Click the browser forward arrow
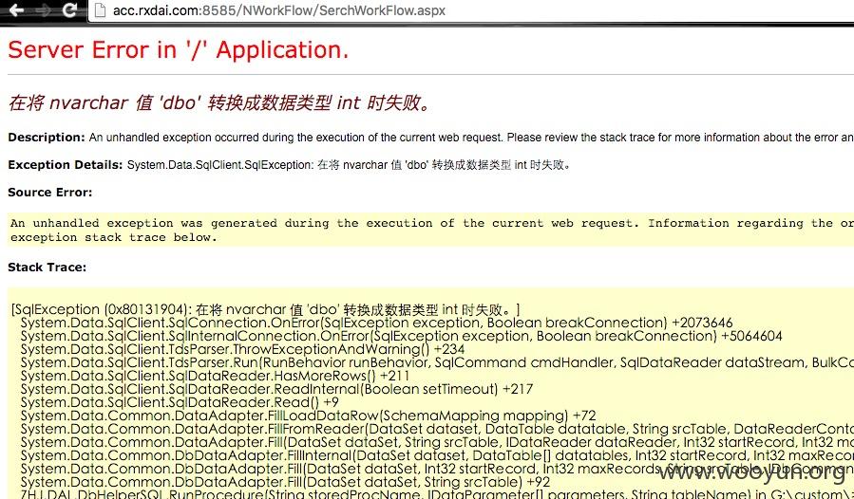The image size is (854, 499). click(x=43, y=10)
